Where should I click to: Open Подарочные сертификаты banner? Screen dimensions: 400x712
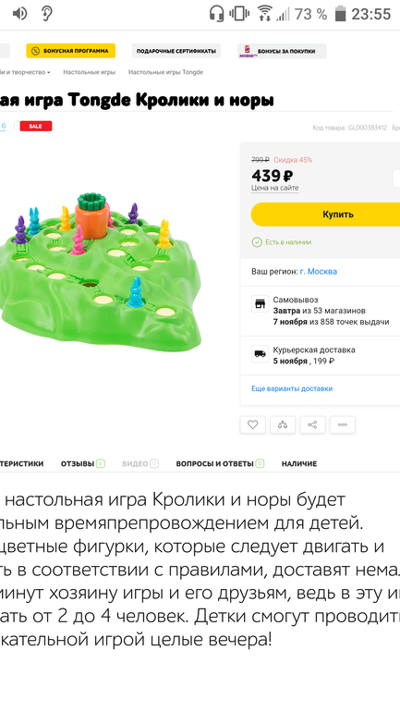point(176,51)
